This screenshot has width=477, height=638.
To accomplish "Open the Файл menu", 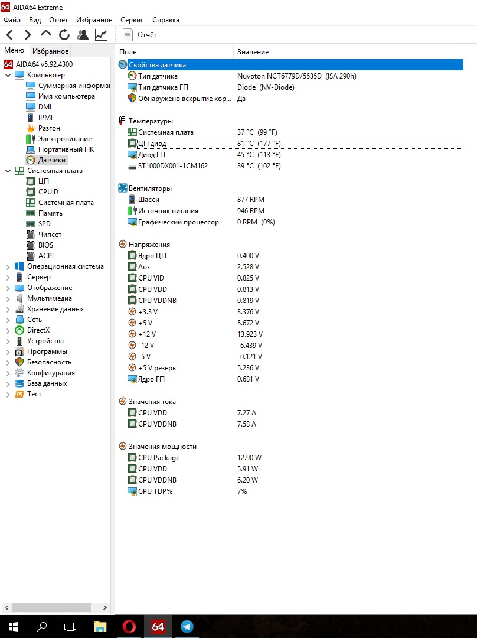I will pos(12,20).
